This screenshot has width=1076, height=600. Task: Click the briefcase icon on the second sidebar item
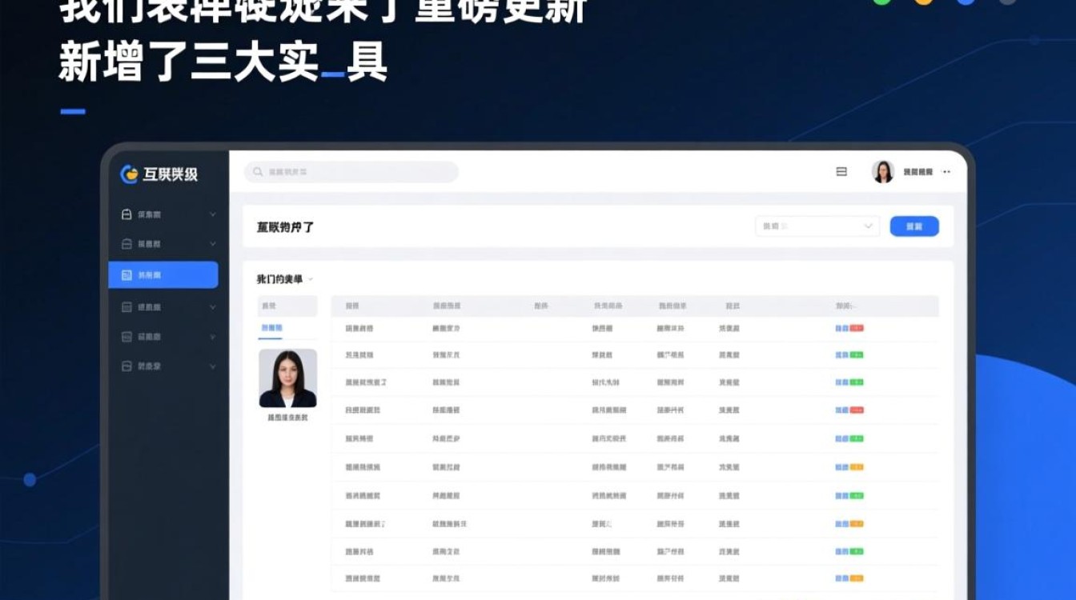[126, 244]
